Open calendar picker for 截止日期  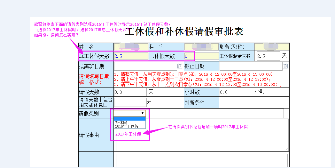click(285, 66)
